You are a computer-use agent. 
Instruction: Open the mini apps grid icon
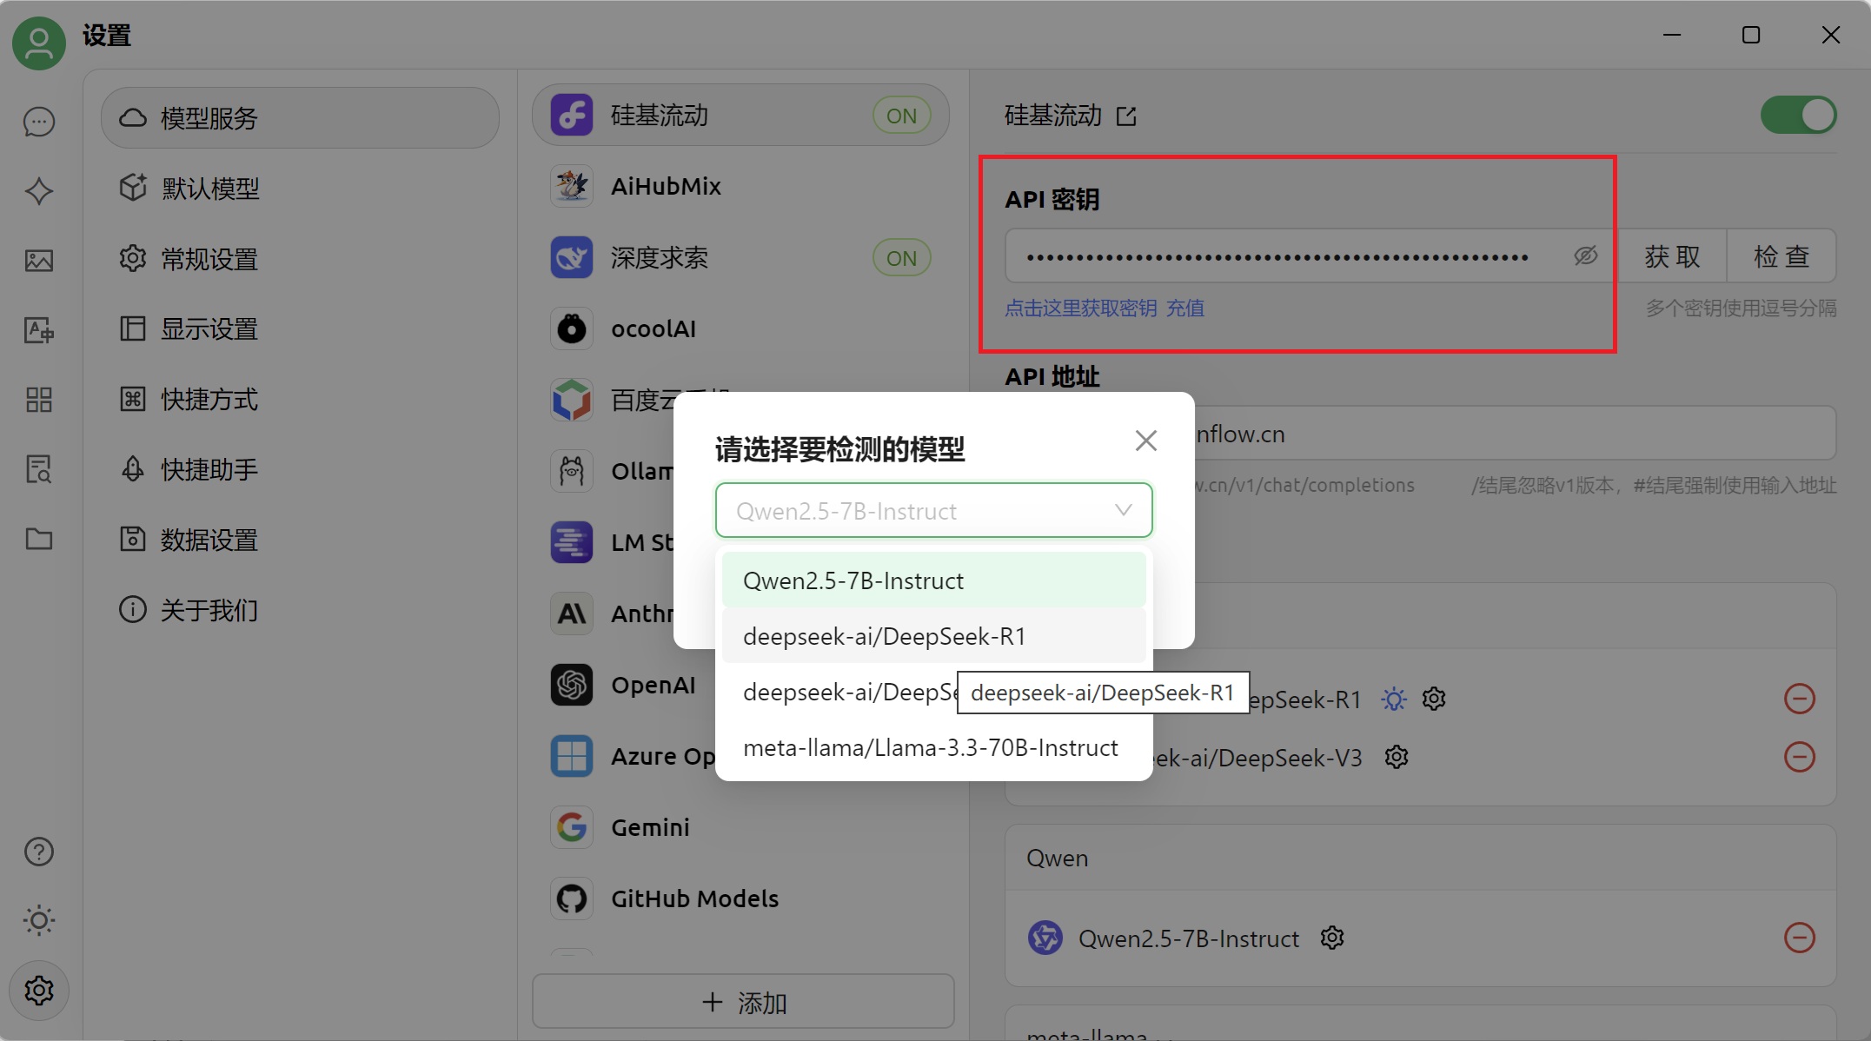point(39,400)
